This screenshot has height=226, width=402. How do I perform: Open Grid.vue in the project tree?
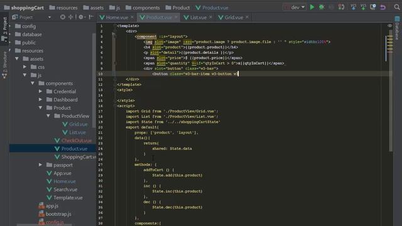pos(75,124)
